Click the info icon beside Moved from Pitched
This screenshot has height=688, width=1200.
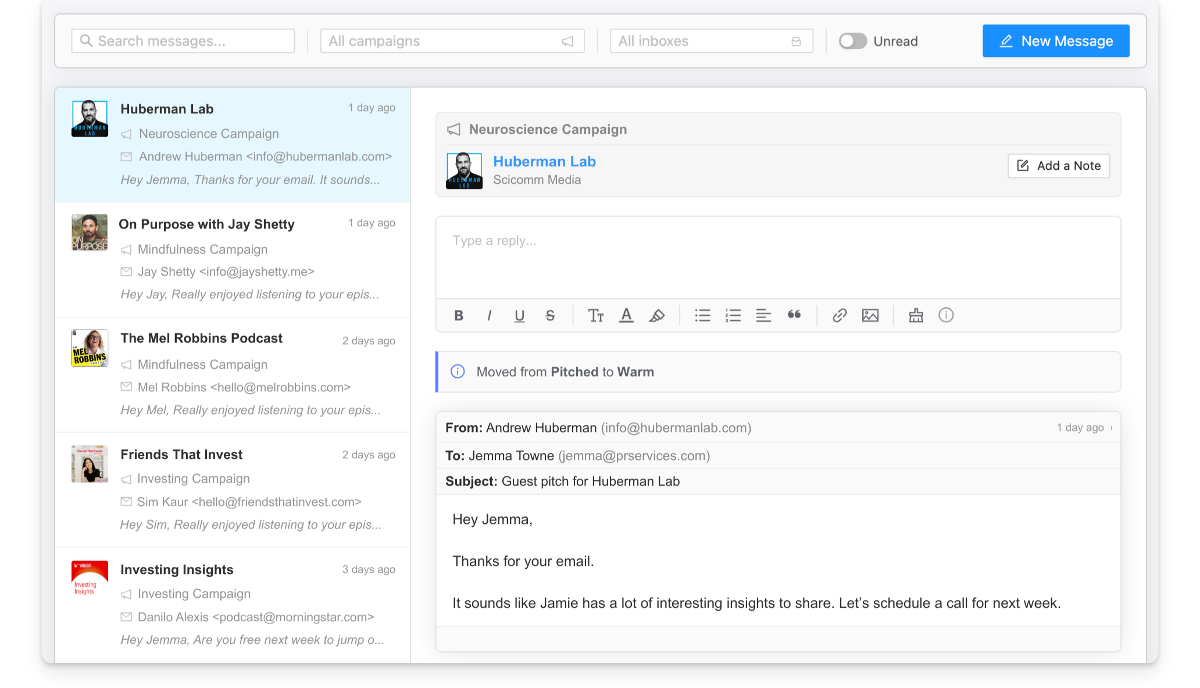coord(458,372)
